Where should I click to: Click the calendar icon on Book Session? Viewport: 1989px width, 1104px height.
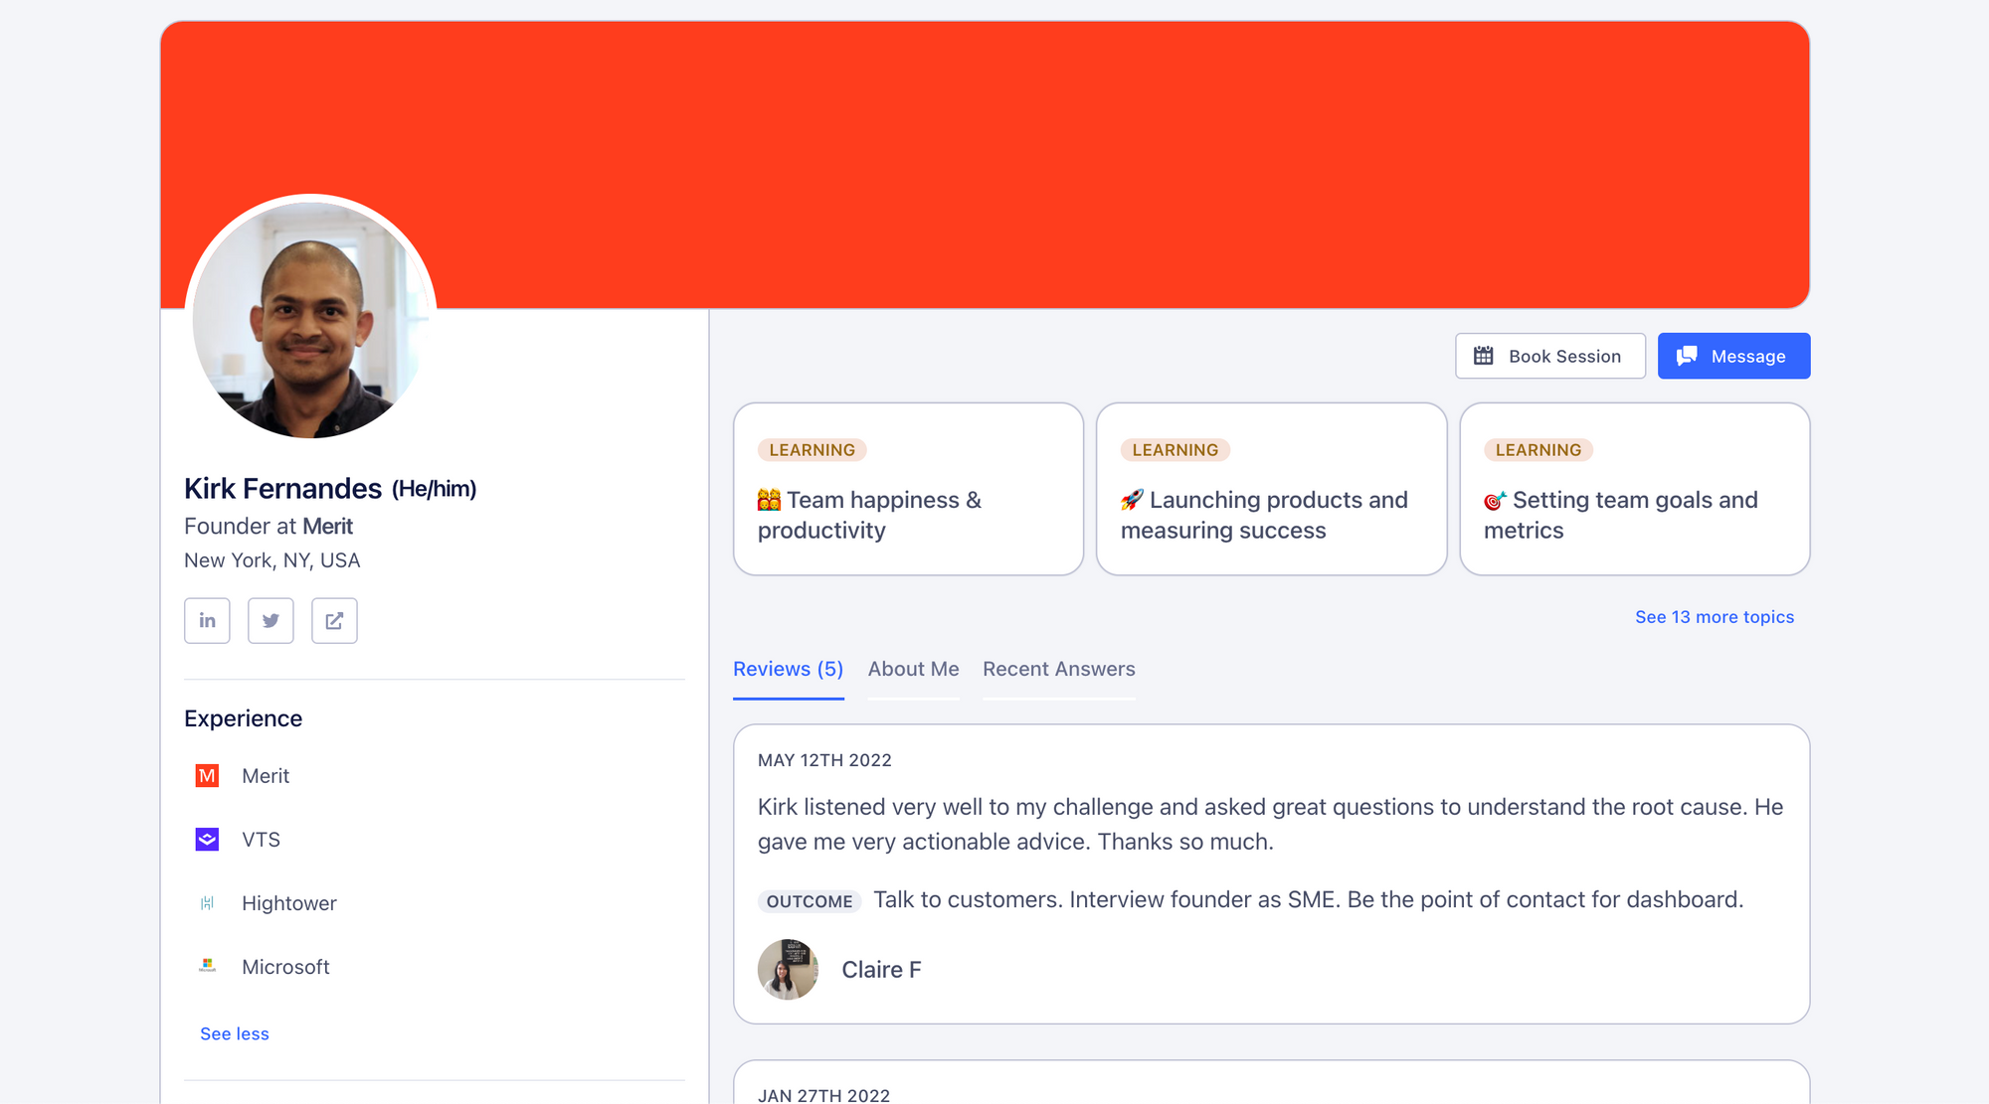coord(1483,355)
